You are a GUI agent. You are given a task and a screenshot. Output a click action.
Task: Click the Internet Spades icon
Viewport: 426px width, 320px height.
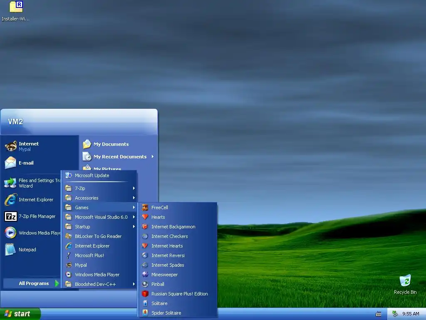pyautogui.click(x=145, y=265)
